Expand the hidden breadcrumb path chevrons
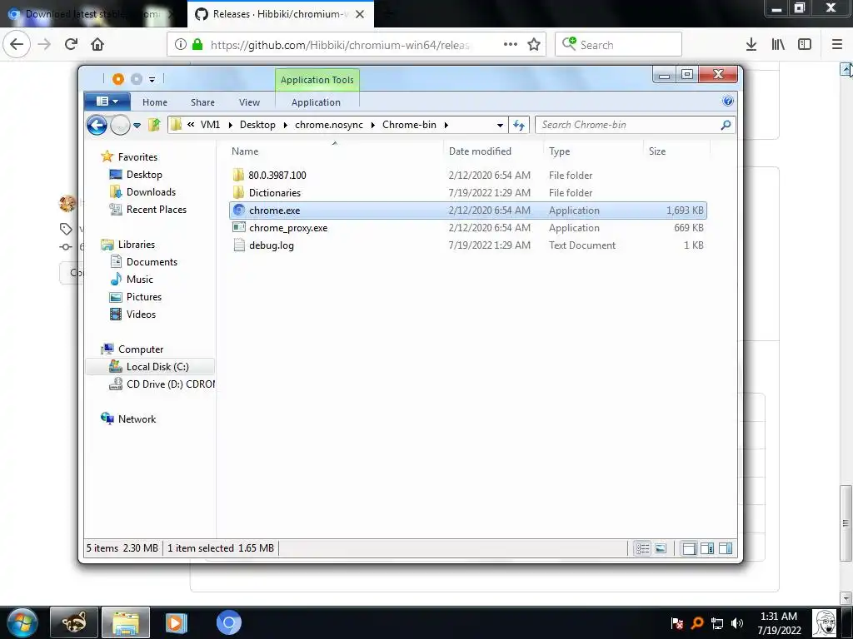Image resolution: width=853 pixels, height=639 pixels. [x=191, y=125]
